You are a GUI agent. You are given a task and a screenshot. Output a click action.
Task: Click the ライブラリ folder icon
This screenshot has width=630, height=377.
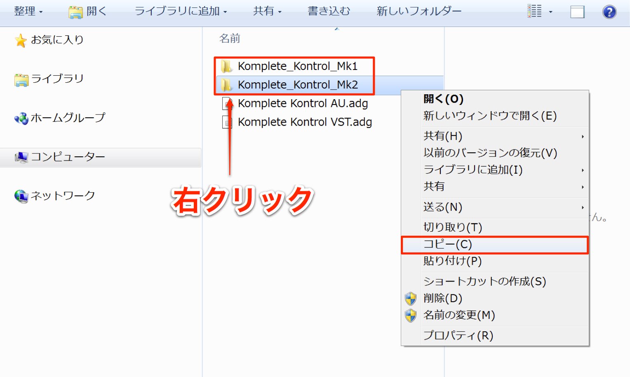(x=21, y=80)
